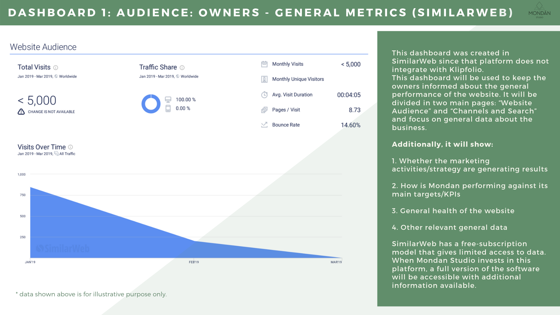Click the 'Bounce Rate' label
560x315 pixels.
[x=286, y=125]
